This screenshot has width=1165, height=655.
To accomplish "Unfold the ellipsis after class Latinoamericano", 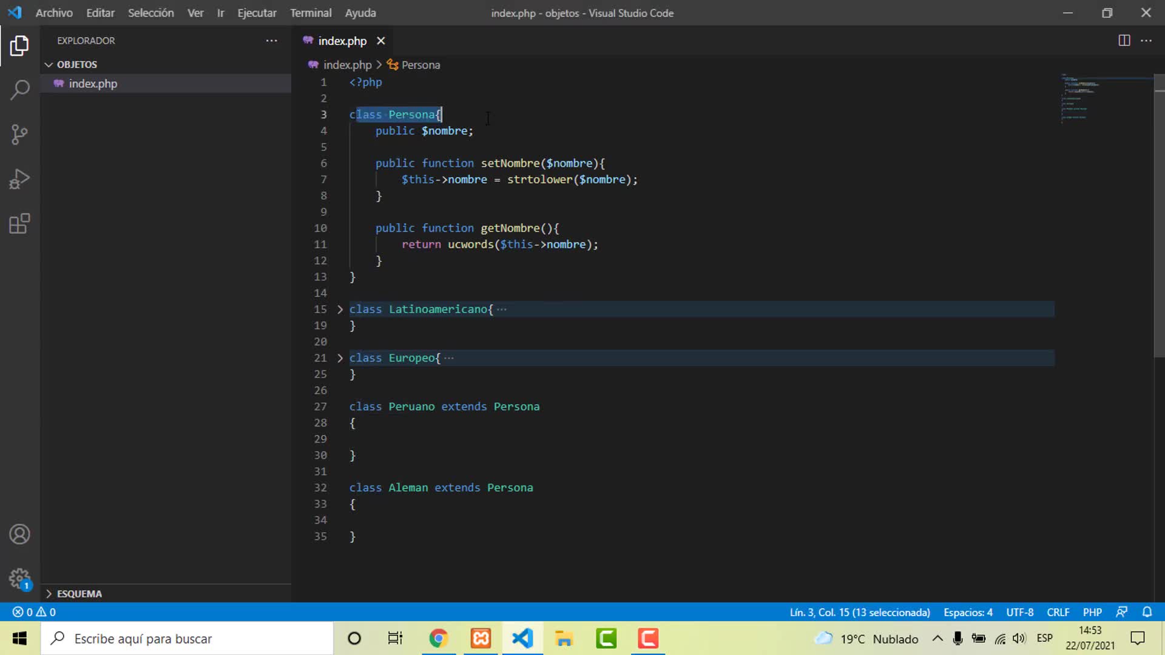I will coord(501,309).
